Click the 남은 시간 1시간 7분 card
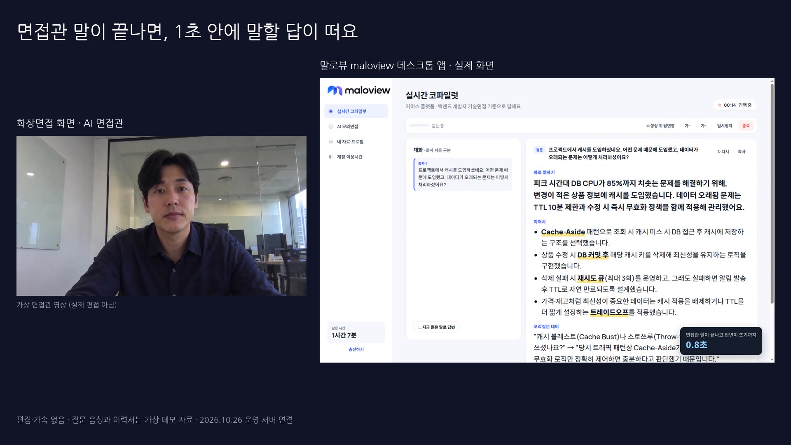The image size is (791, 445). coord(356,332)
